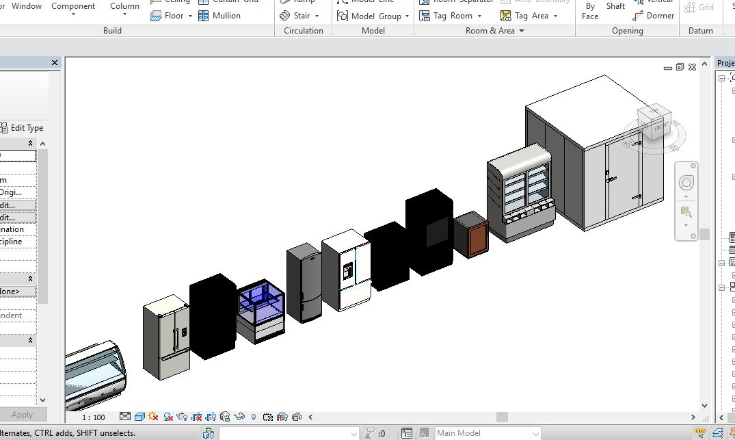Open the Model Group dropdown arrow

[407, 16]
